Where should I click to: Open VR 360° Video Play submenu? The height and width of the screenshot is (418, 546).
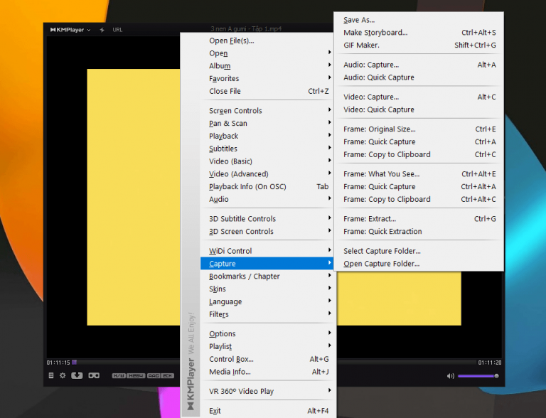268,391
